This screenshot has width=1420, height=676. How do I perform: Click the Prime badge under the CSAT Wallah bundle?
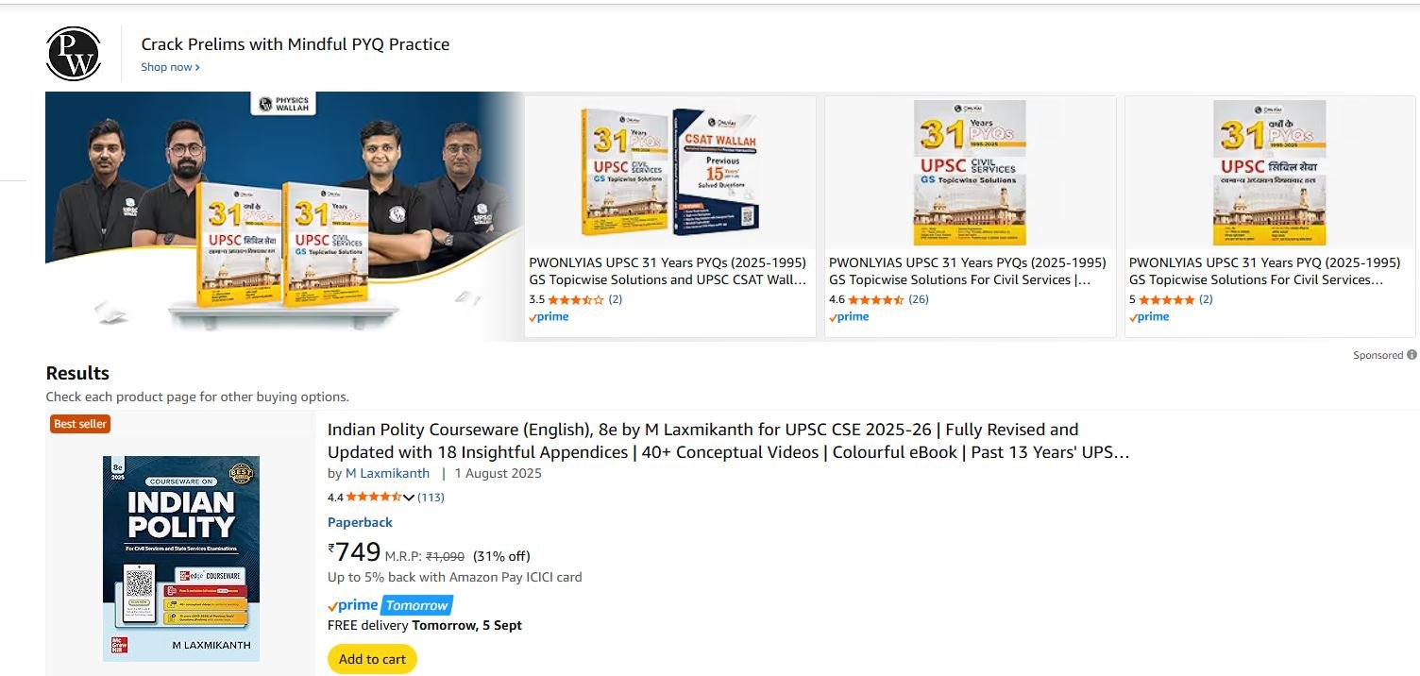[x=549, y=316]
